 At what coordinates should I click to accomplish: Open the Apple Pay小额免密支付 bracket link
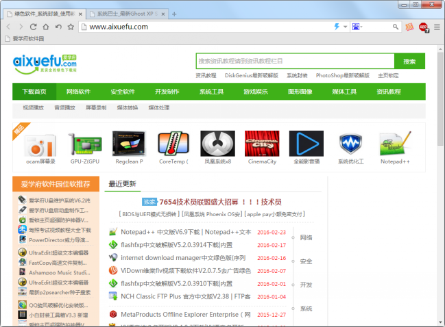pyautogui.click(x=274, y=214)
